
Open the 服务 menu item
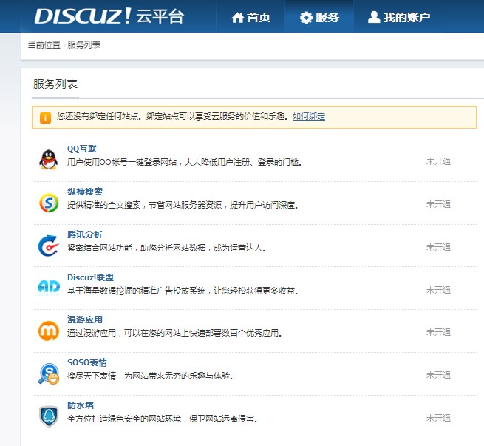pyautogui.click(x=319, y=17)
